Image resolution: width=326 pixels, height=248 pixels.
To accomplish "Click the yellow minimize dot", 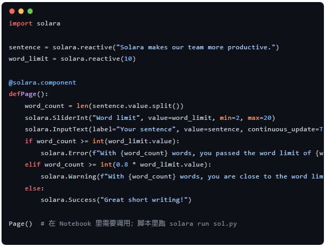I will click(x=21, y=11).
